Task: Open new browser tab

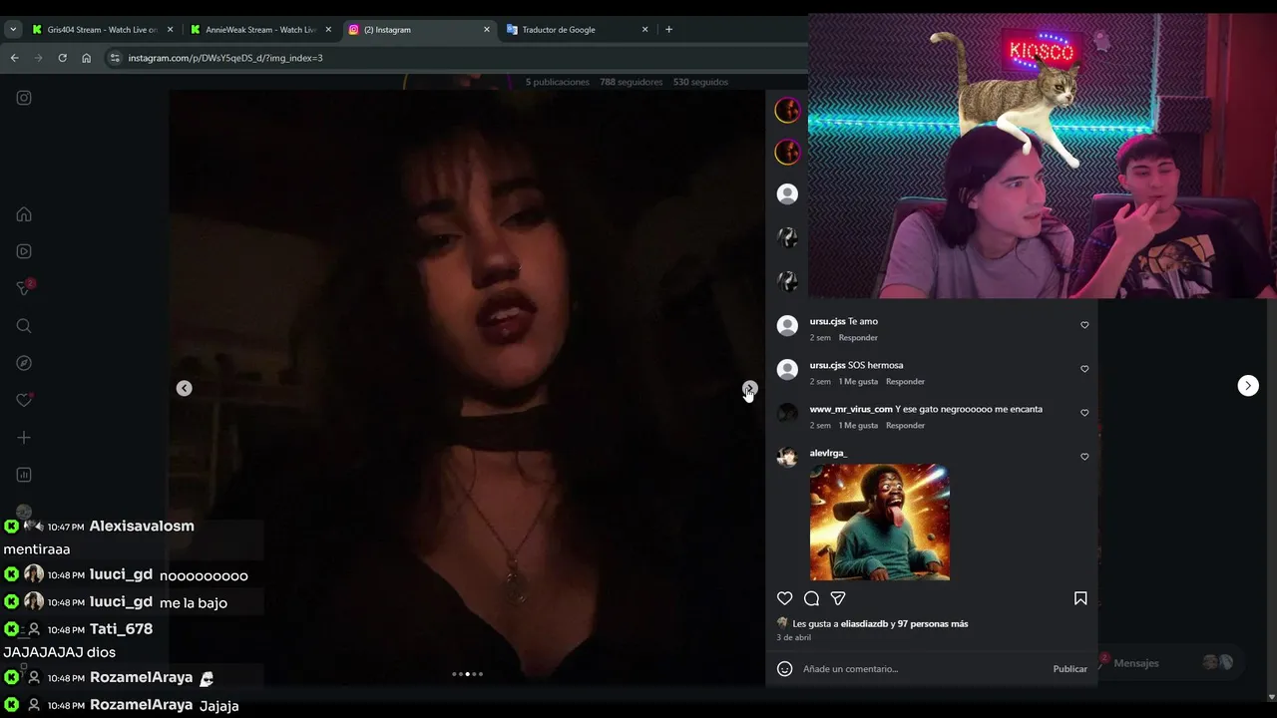Action: tap(668, 30)
